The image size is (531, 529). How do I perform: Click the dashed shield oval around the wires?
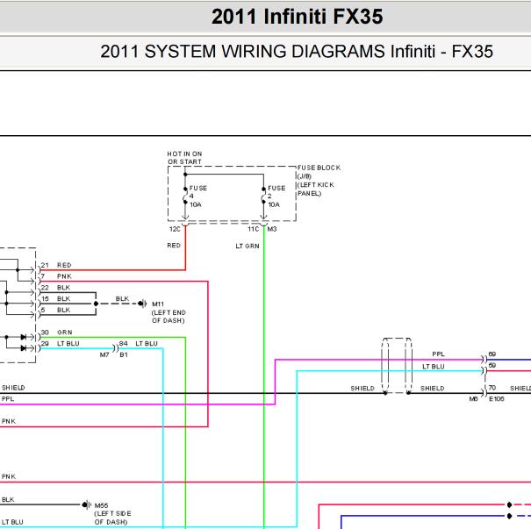[x=397, y=366]
